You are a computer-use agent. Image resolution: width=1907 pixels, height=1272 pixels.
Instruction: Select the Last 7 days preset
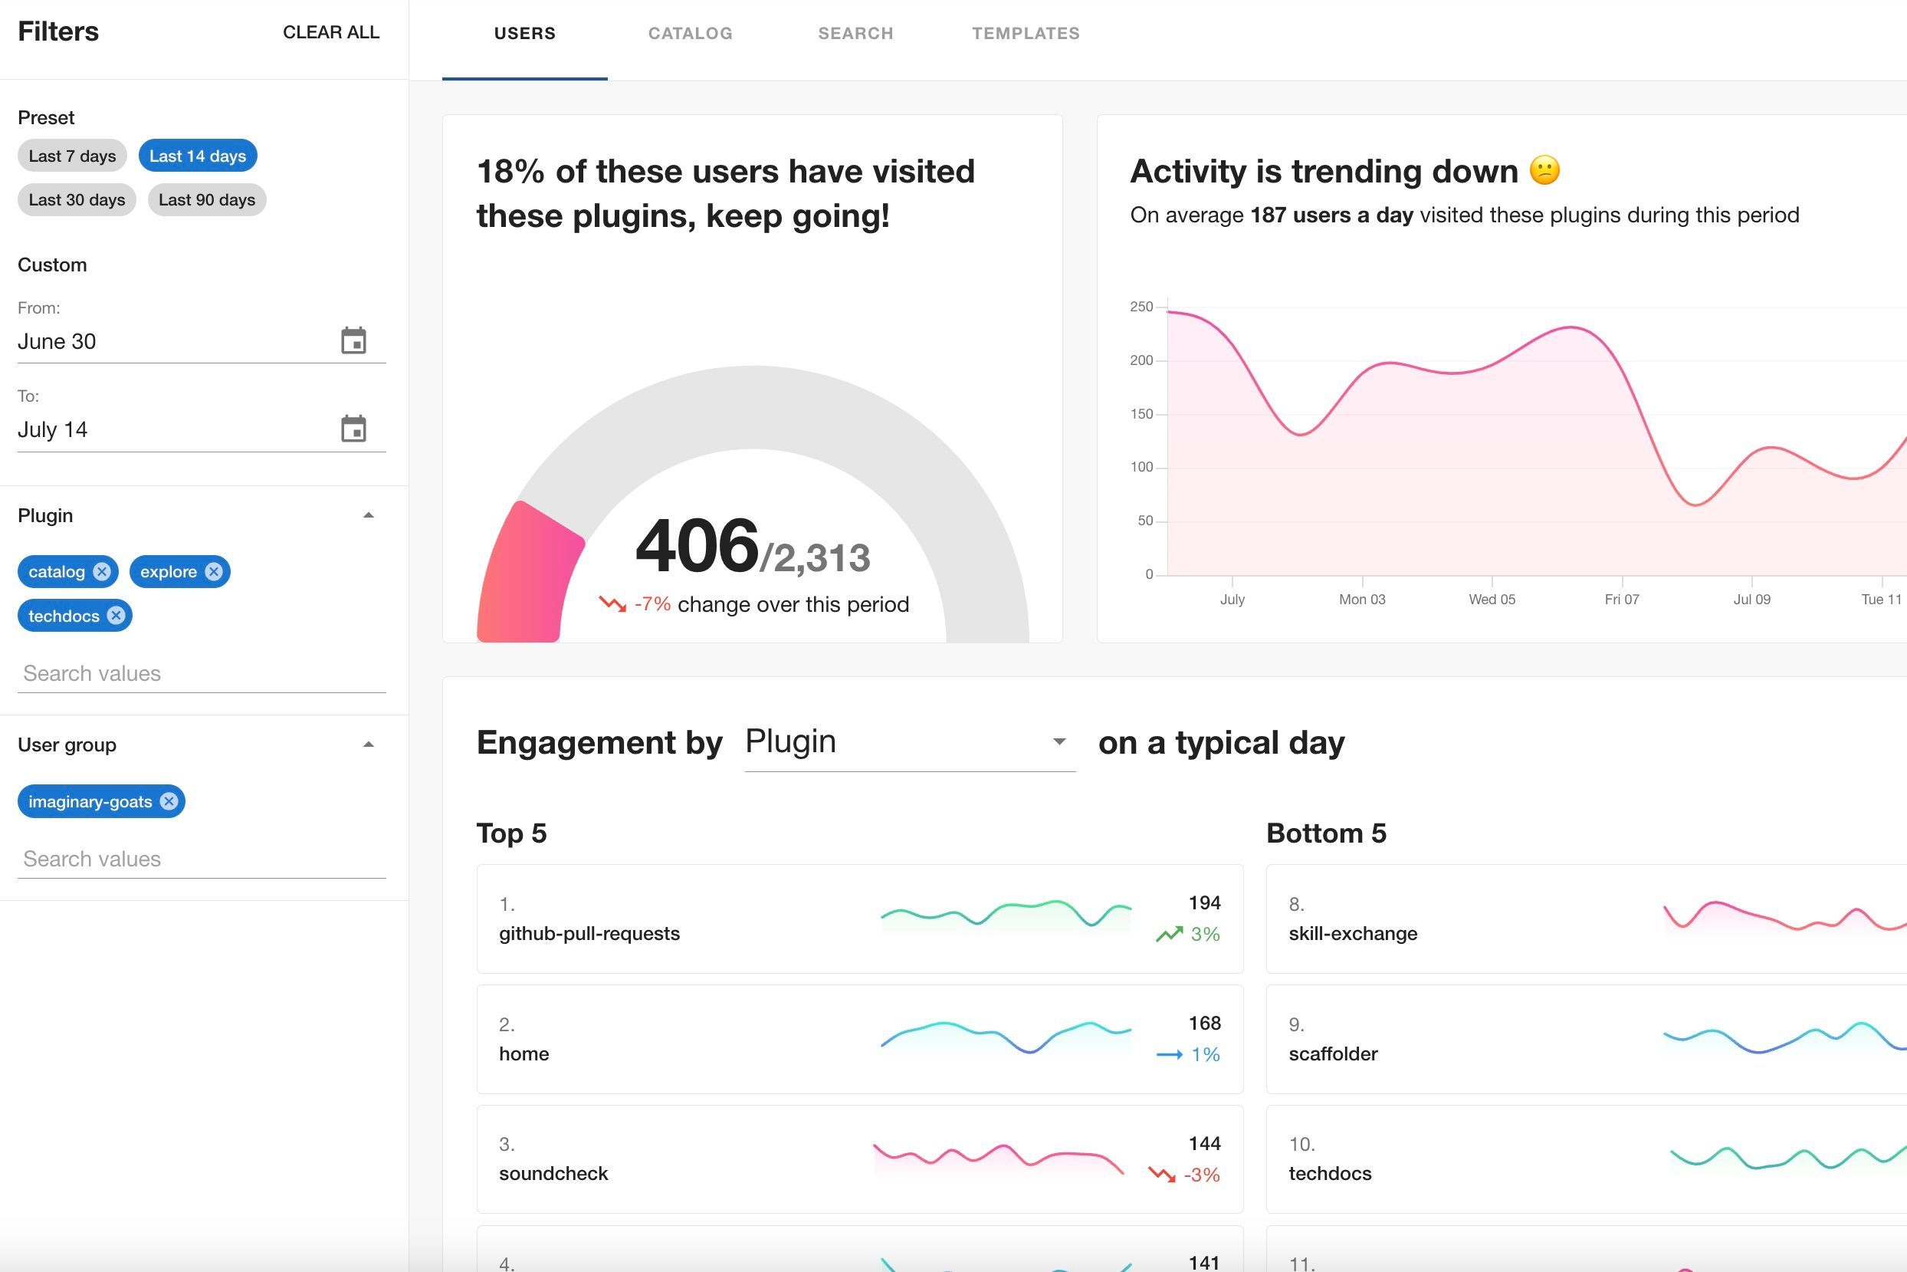pos(72,155)
